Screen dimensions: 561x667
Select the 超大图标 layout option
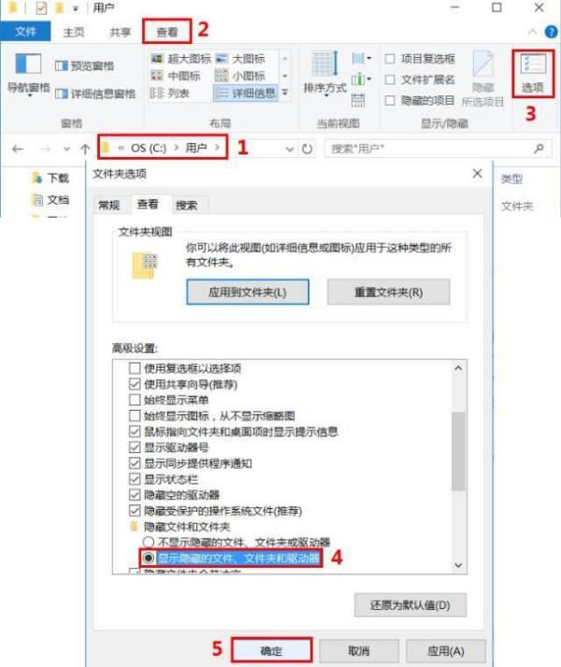coord(181,59)
